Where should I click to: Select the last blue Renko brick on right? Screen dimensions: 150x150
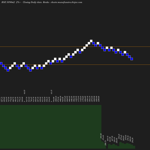pyautogui.click(x=132, y=59)
